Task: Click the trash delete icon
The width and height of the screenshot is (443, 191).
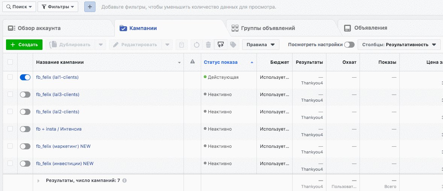Action: coord(208,45)
